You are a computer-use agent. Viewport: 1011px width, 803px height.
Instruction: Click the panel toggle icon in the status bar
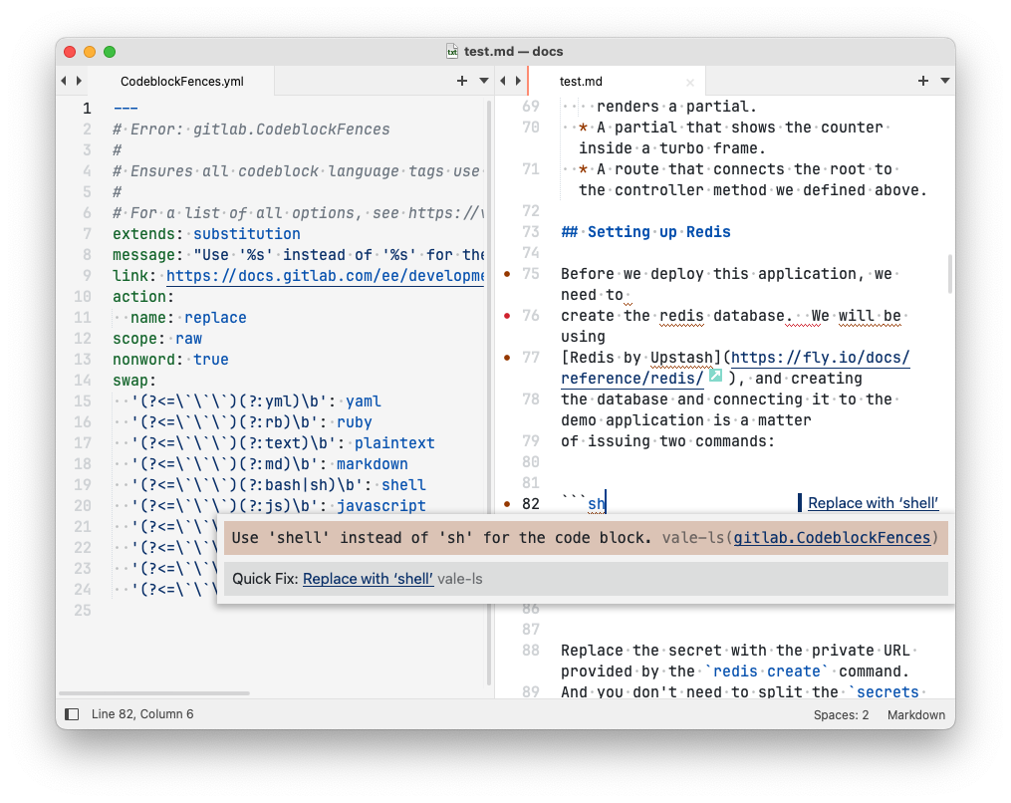click(71, 713)
